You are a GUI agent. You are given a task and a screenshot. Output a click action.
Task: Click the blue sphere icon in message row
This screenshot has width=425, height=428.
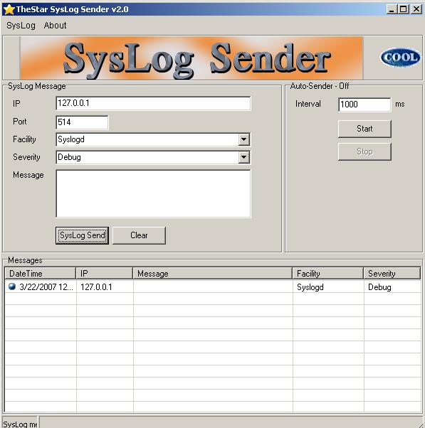pyautogui.click(x=12, y=287)
